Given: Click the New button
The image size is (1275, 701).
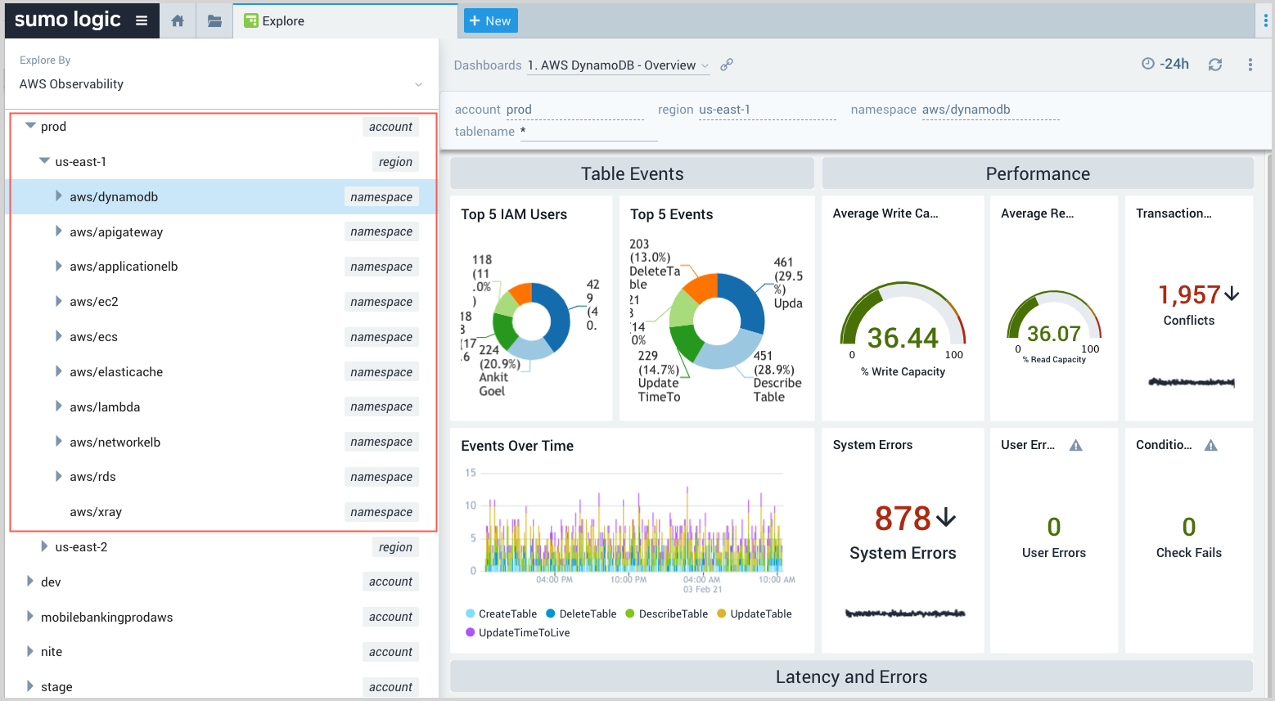Looking at the screenshot, I should [x=490, y=20].
